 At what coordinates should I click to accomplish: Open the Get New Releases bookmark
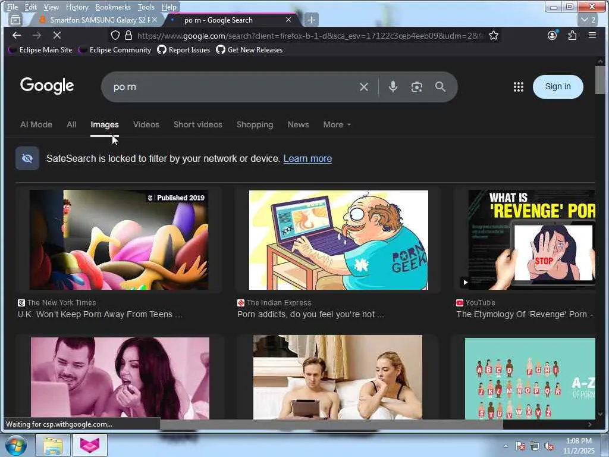tap(249, 50)
